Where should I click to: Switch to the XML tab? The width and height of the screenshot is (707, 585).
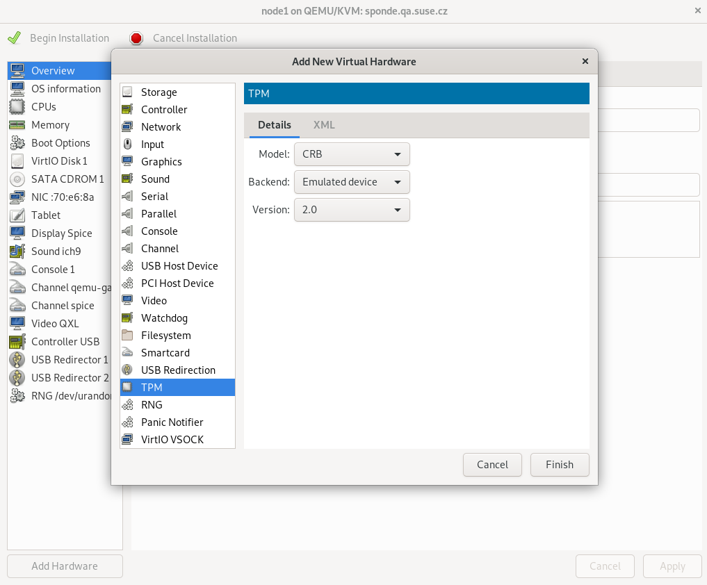point(323,125)
